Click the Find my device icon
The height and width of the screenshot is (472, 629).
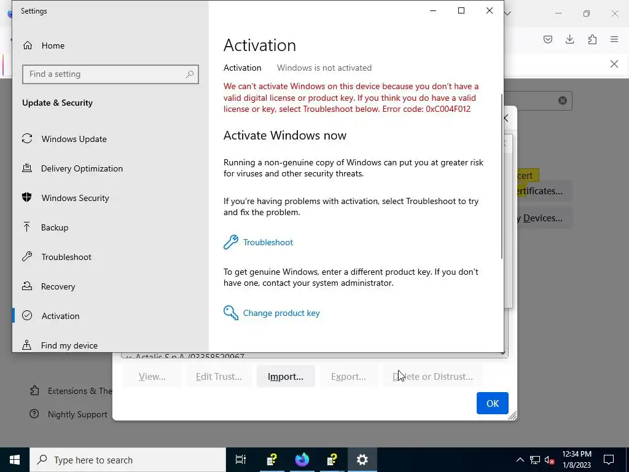[27, 345]
